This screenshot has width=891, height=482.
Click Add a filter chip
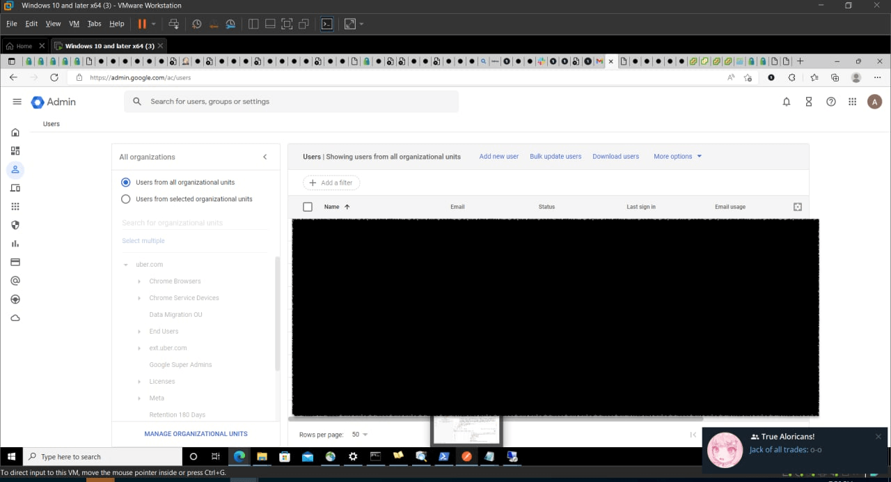point(331,182)
